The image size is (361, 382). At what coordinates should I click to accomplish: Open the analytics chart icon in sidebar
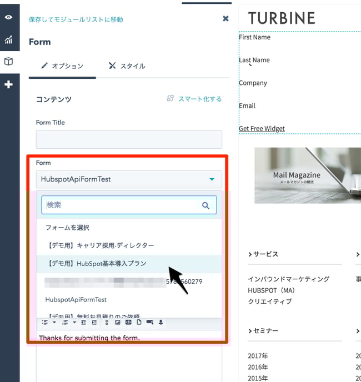click(8, 39)
